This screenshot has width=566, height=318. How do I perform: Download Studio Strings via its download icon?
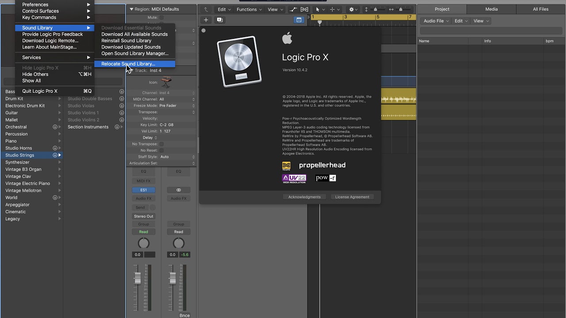[55, 155]
